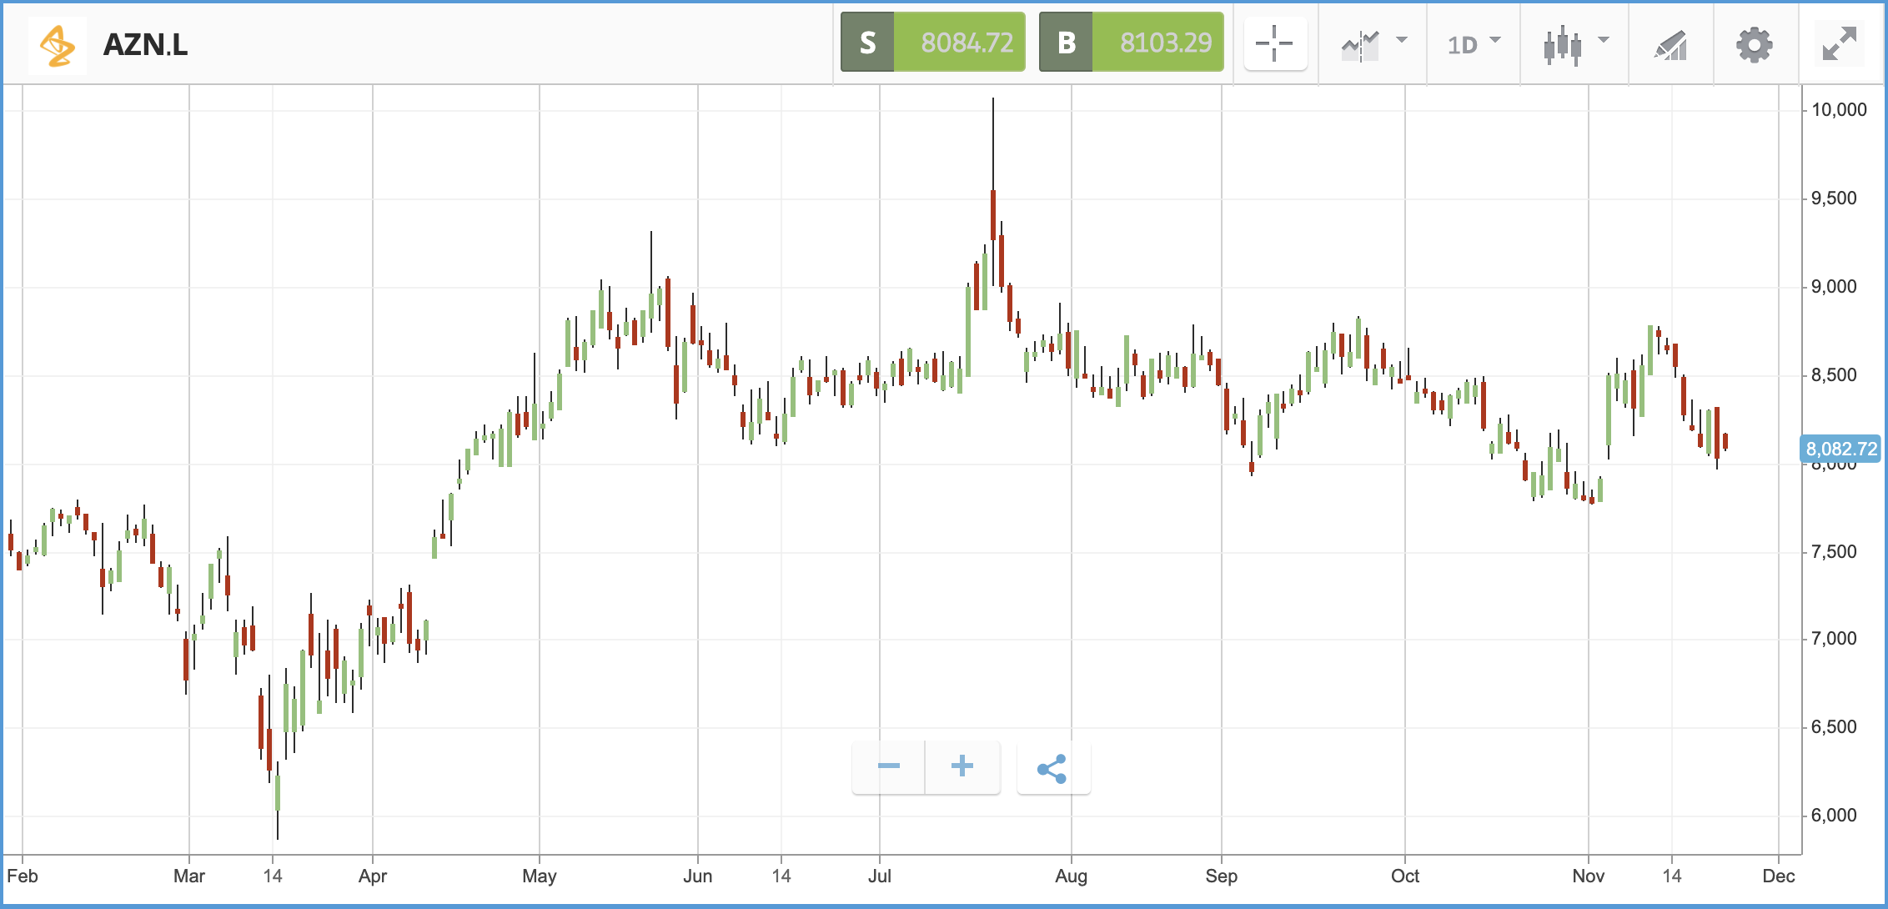Image resolution: width=1888 pixels, height=909 pixels.
Task: Open the drawing tools pencil icon
Action: click(1671, 45)
